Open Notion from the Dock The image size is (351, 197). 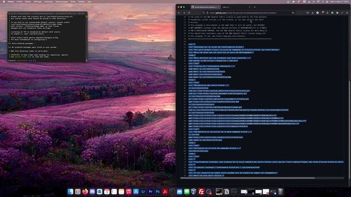227,192
